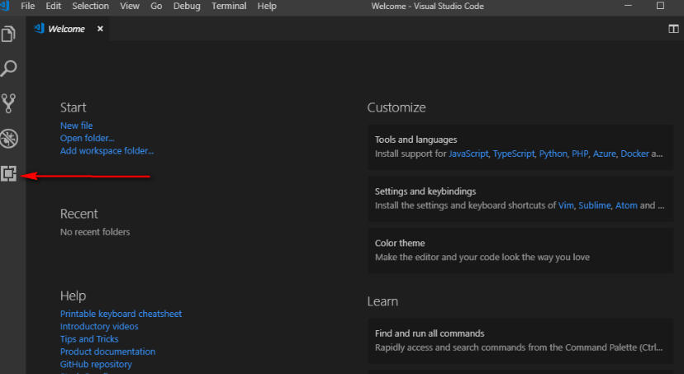Select the Color theme option
The image size is (684, 374).
[x=400, y=244]
